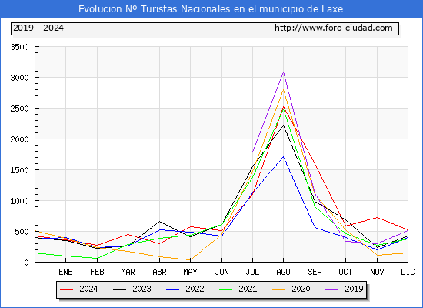Viewport: 423px width, 308px height.
Task: Click the MAY month axis label
Action: click(190, 272)
